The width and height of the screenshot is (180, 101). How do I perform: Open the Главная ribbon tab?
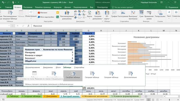tap(8, 7)
